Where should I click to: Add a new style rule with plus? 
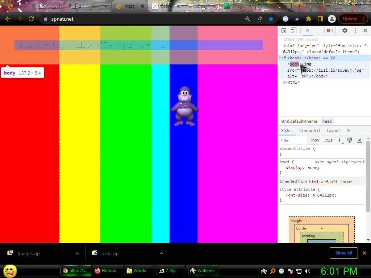(339, 140)
